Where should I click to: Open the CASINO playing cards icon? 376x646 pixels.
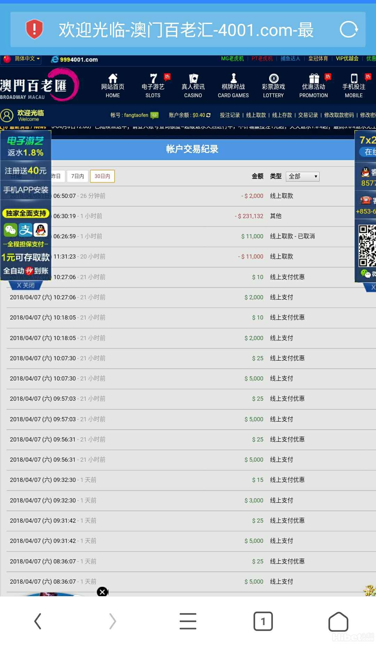pyautogui.click(x=193, y=78)
